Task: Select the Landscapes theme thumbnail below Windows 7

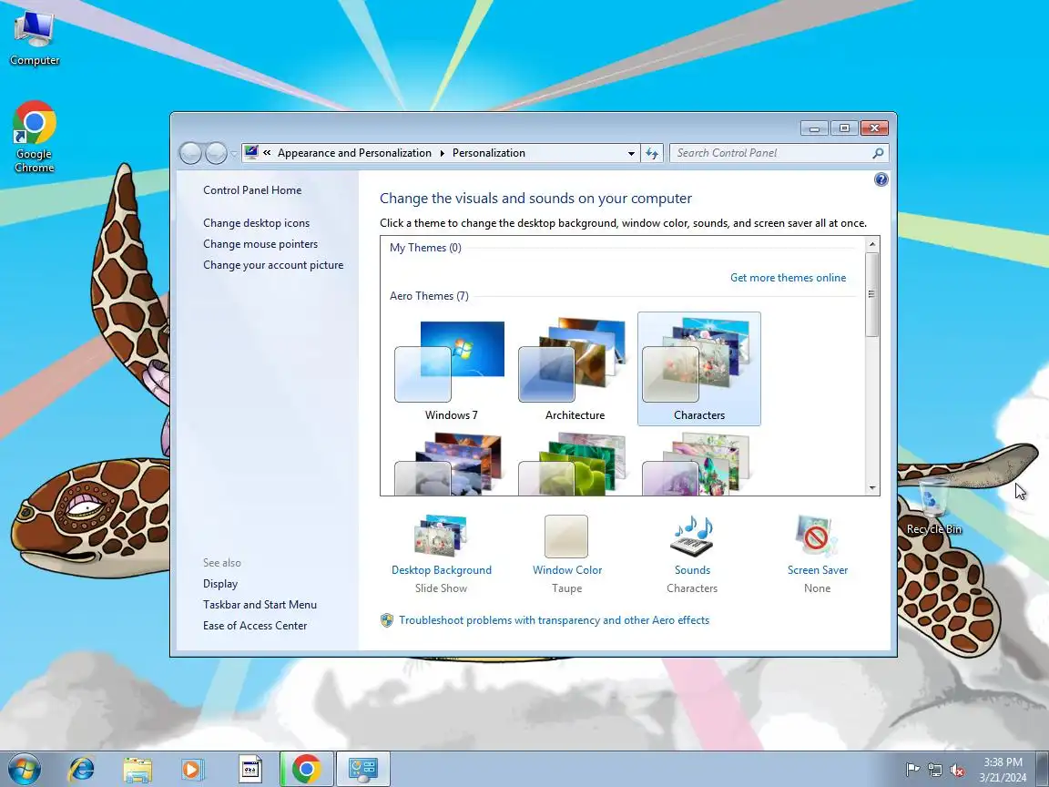Action: (x=450, y=463)
